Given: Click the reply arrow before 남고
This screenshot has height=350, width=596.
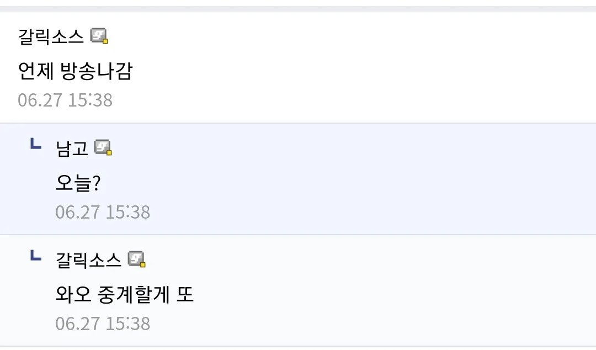Looking at the screenshot, I should click(x=35, y=145).
